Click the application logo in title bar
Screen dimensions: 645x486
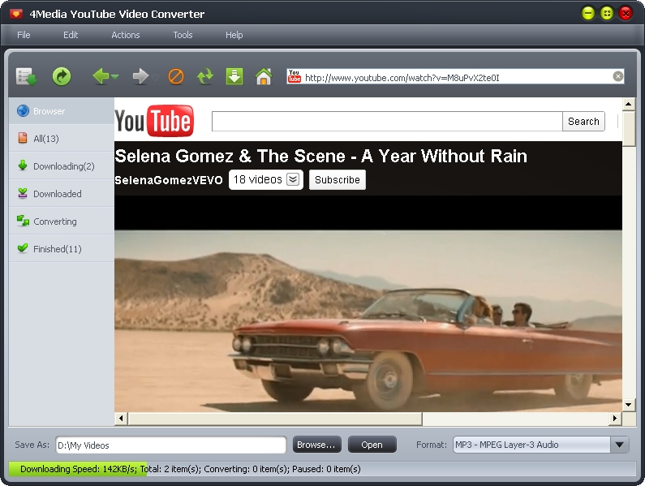click(16, 14)
